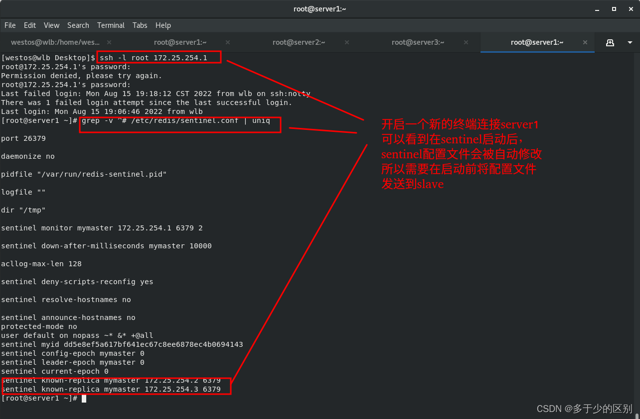Open the Edit menu

click(30, 25)
